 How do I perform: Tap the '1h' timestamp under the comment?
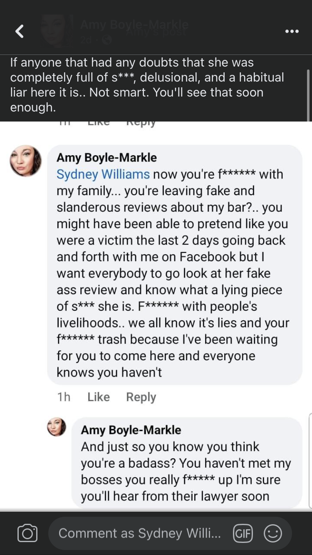[64, 397]
